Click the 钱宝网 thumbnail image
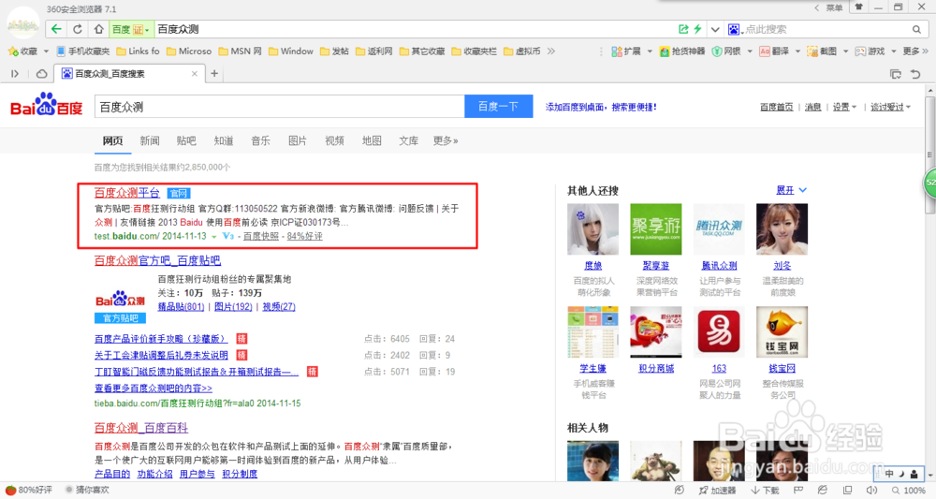 click(x=782, y=331)
